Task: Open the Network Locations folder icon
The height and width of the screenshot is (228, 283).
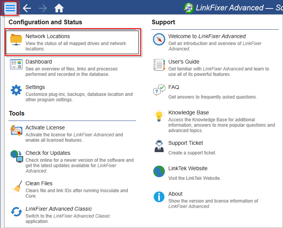Action: click(16, 39)
